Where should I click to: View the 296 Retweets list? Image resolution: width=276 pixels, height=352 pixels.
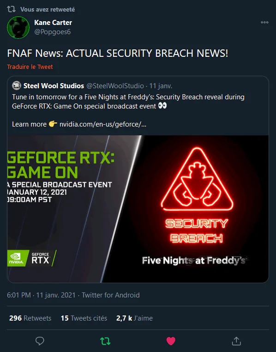point(30,318)
